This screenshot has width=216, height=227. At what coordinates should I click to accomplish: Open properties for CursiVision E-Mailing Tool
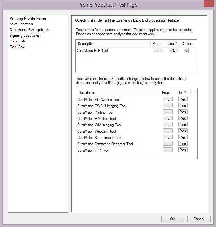point(168,118)
